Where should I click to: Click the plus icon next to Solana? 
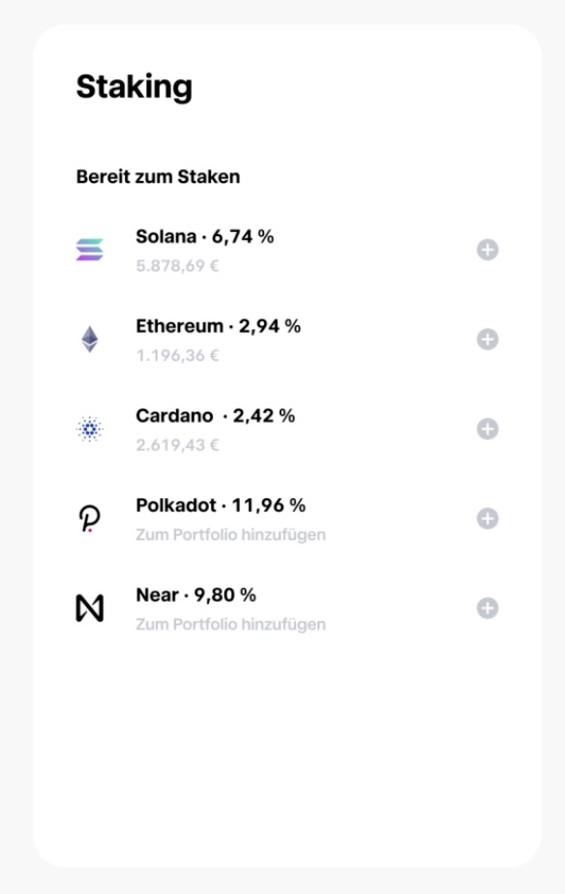(x=489, y=250)
